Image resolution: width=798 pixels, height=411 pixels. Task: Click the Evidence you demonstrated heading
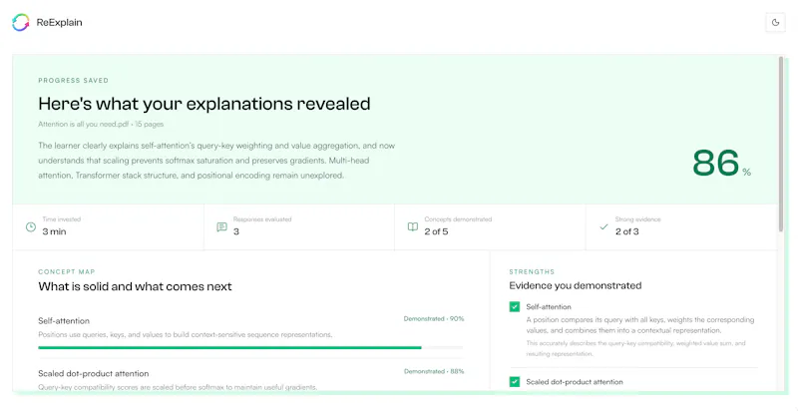tap(576, 286)
